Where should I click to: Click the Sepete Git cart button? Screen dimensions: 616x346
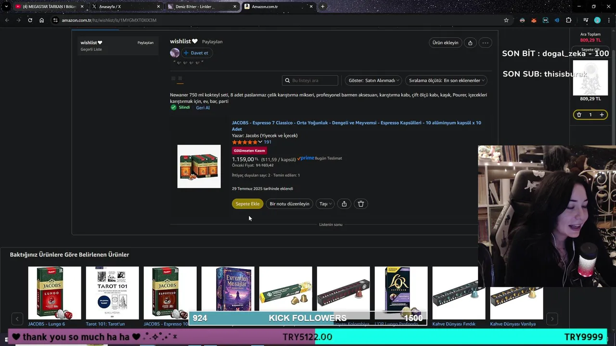[x=590, y=49]
